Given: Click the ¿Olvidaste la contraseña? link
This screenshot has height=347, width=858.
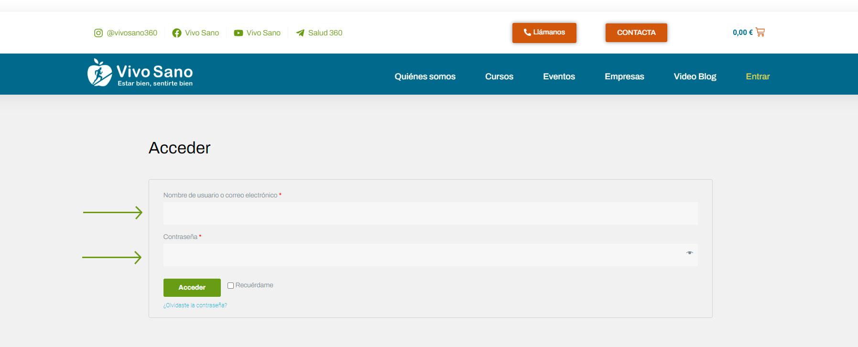Looking at the screenshot, I should pyautogui.click(x=195, y=305).
